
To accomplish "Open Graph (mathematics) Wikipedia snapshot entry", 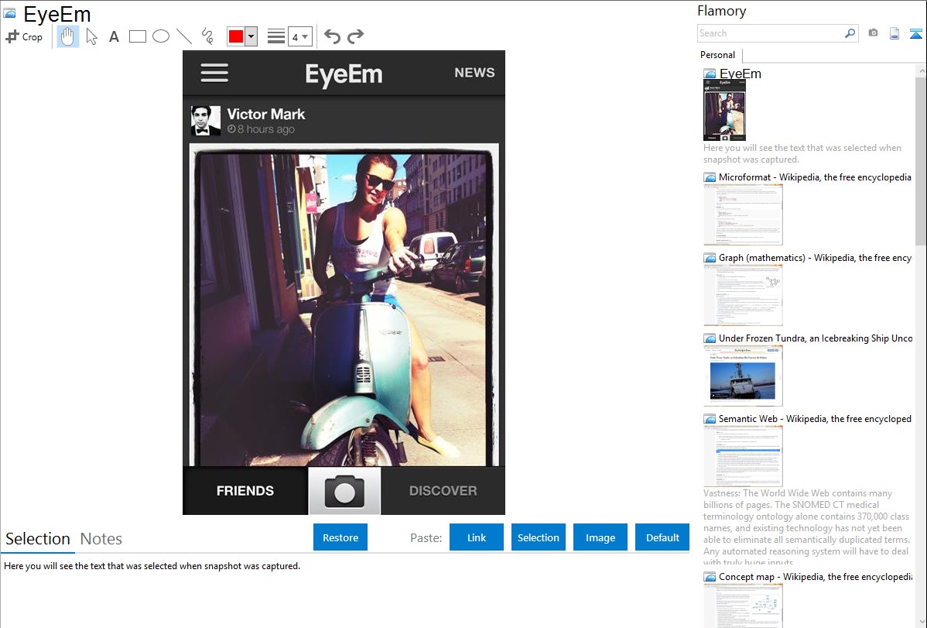I will pos(815,258).
